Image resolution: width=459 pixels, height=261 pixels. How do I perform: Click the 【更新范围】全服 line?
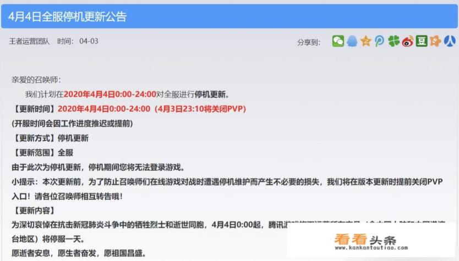click(42, 153)
